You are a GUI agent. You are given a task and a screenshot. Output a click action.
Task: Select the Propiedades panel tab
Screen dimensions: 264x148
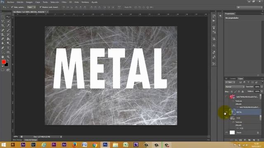(230, 14)
